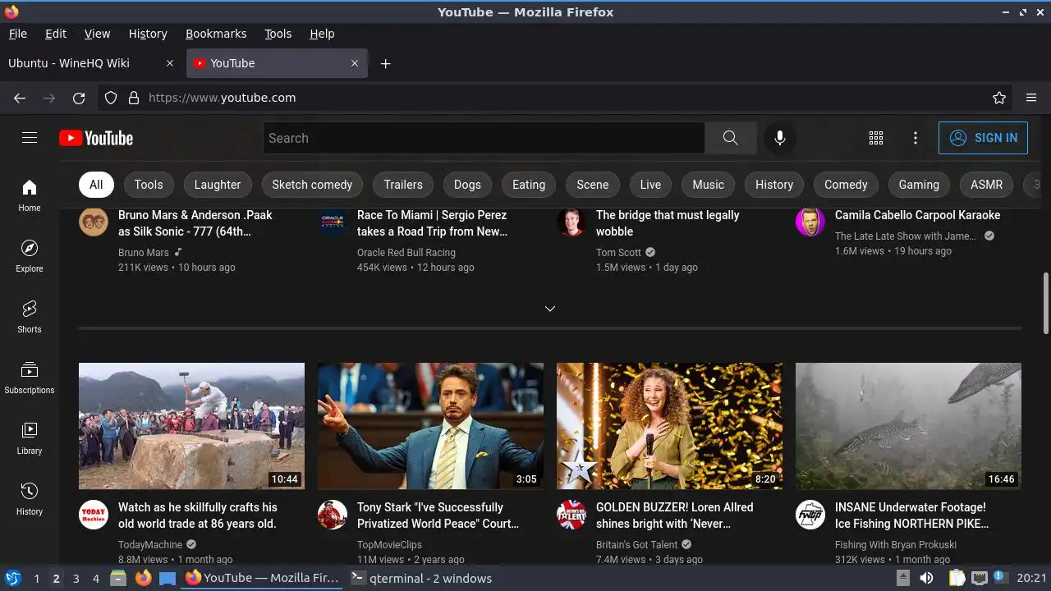This screenshot has width=1051, height=591.
Task: Open Britain's Got Talent channel avatar
Action: (571, 515)
